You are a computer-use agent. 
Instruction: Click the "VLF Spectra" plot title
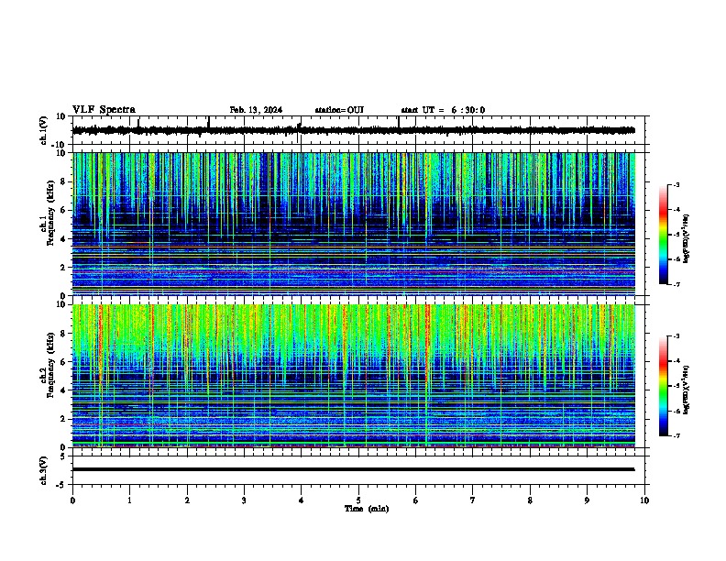[x=104, y=110]
